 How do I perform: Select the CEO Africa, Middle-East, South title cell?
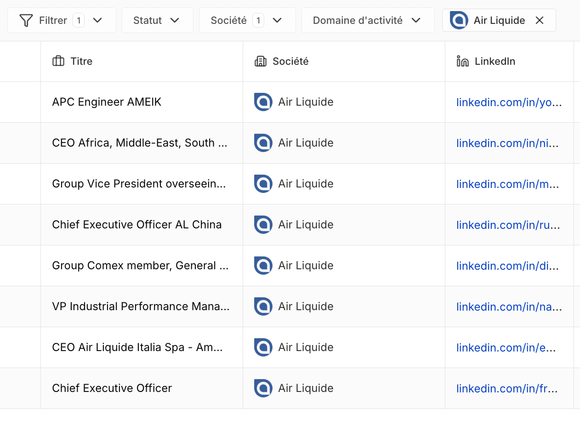click(x=142, y=143)
